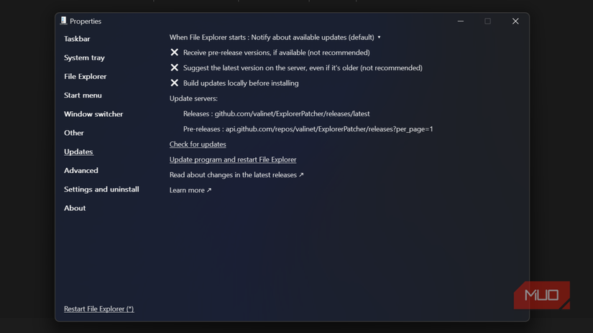
Task: Open the When File Explorer starts dropdown
Action: pyautogui.click(x=275, y=37)
